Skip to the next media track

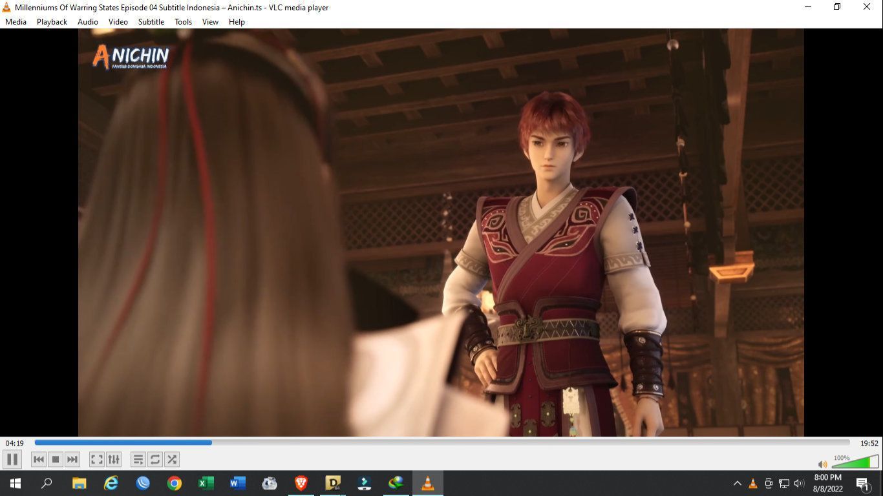pyautogui.click(x=72, y=459)
